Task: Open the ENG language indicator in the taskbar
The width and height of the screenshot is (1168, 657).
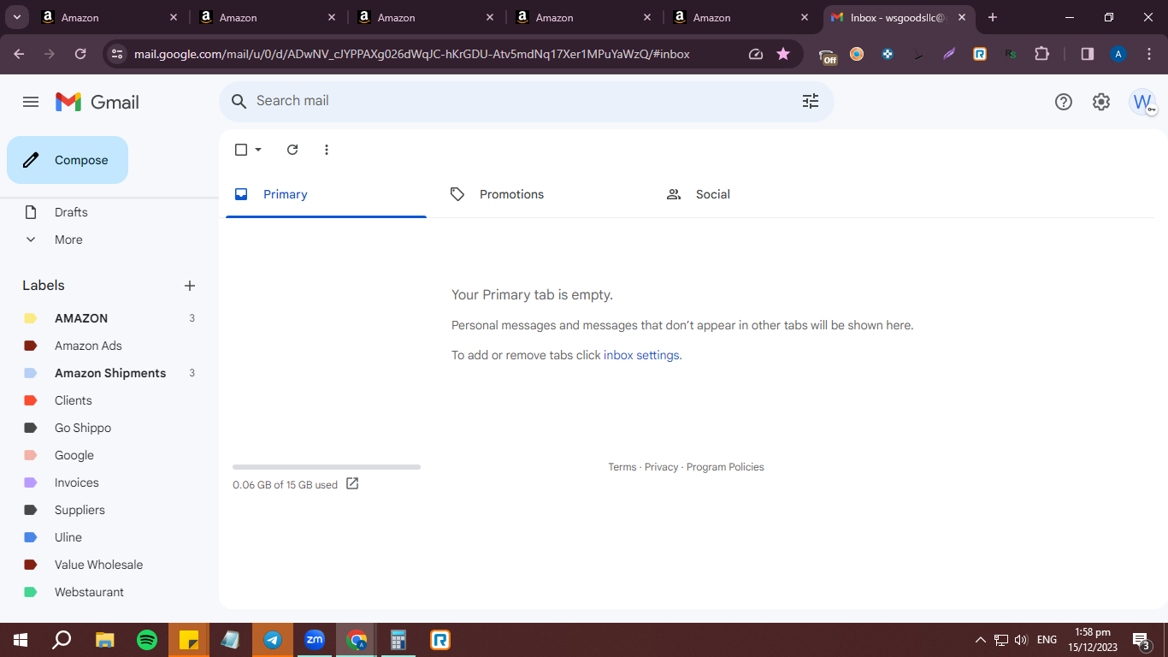Action: [1047, 640]
